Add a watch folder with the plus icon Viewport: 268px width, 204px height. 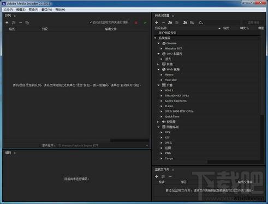pyautogui.click(x=157, y=177)
